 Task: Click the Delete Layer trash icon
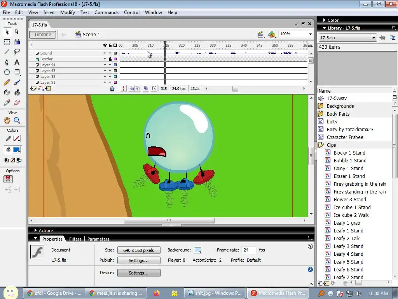112,89
